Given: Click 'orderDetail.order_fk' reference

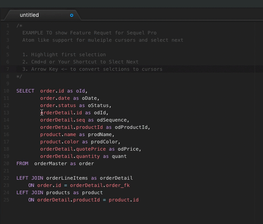Looking at the screenshot, I should (x=100, y=185).
